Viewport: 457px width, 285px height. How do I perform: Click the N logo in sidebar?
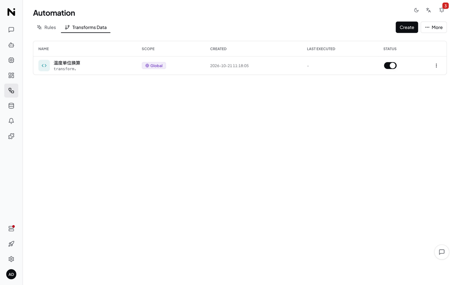[x=11, y=12]
